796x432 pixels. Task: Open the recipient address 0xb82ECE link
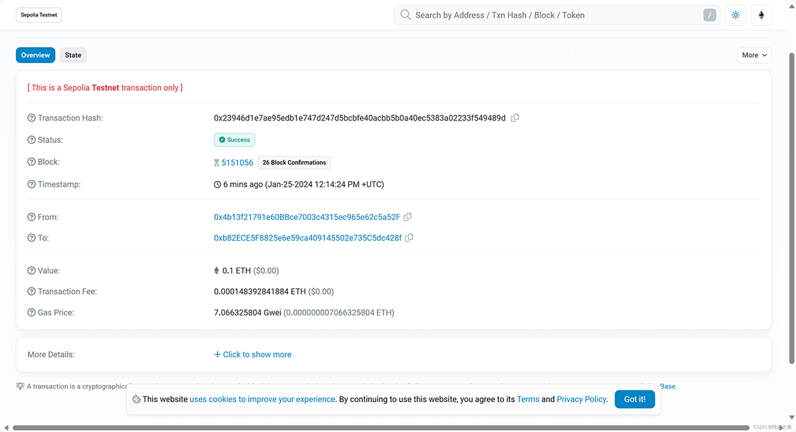coord(307,238)
